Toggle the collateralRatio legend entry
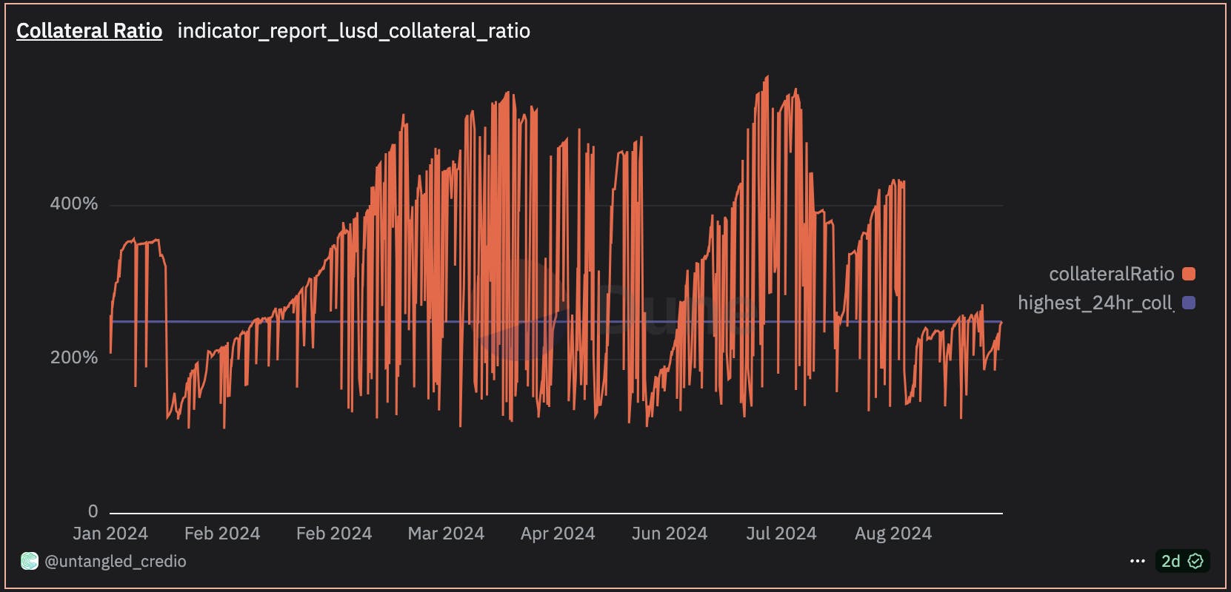 coord(1121,274)
